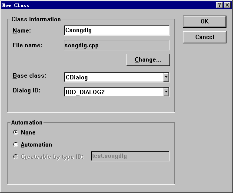Click the songdlg.cpp file name box
This screenshot has height=193, width=233.
117,45
